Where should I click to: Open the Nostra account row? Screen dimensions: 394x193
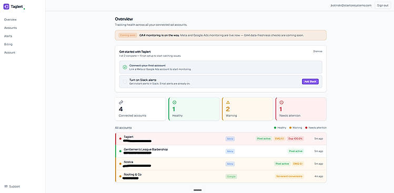click(220, 164)
